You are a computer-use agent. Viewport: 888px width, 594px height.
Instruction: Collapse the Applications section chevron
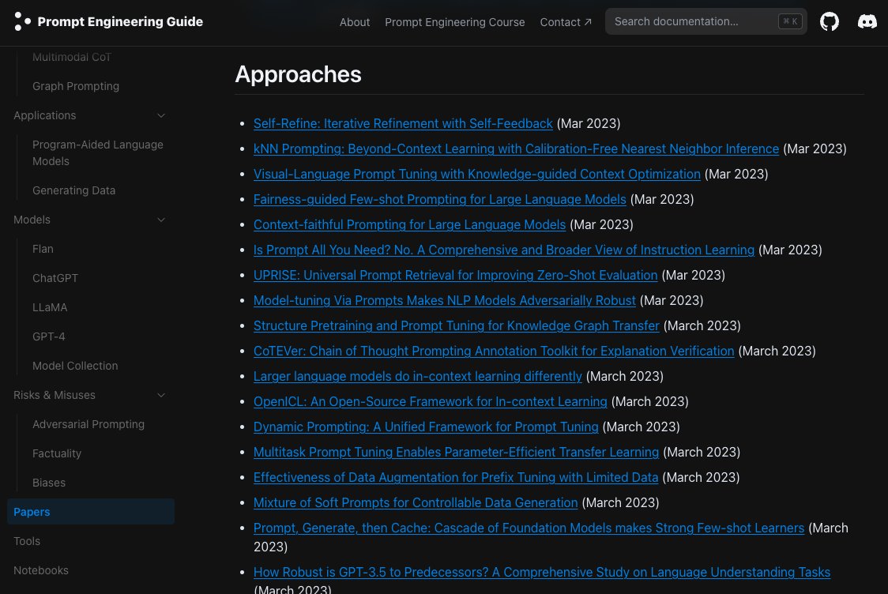coord(161,115)
